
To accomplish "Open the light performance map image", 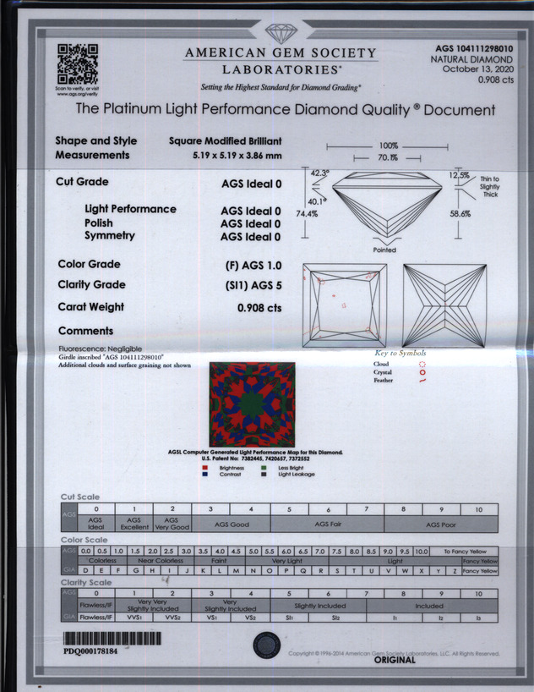I will [253, 404].
